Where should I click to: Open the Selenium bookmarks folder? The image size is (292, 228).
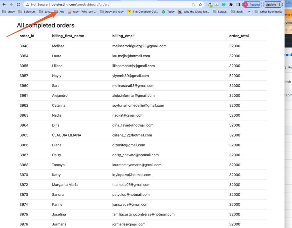point(27,12)
